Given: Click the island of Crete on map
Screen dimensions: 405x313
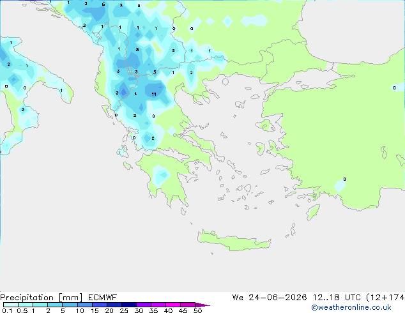Looking at the screenshot, I should click(234, 241).
